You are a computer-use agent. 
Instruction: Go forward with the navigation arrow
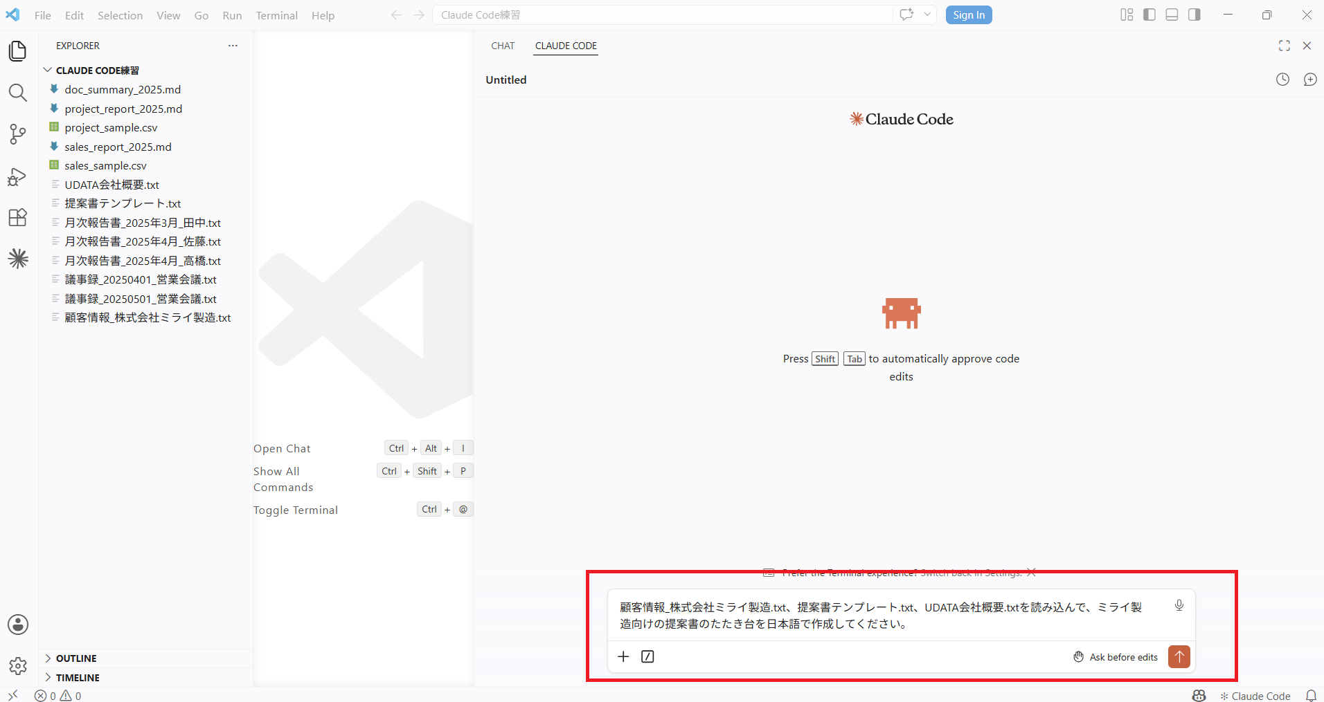(x=419, y=15)
